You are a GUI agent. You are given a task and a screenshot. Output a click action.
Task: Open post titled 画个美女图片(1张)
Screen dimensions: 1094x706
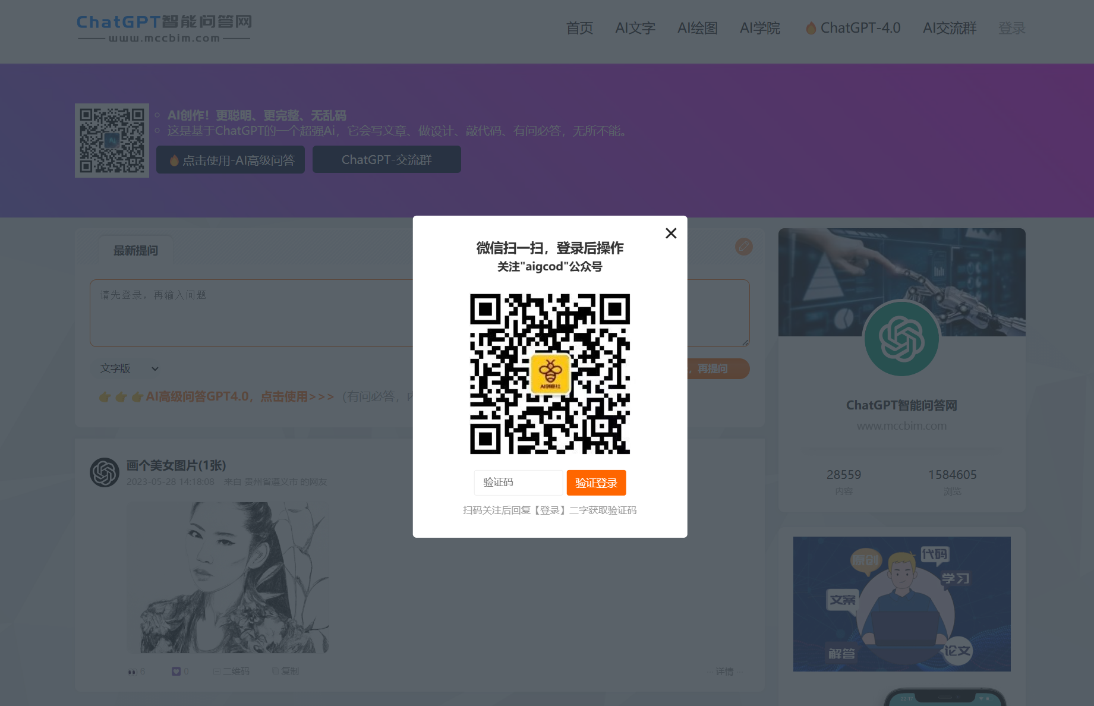[x=176, y=465]
